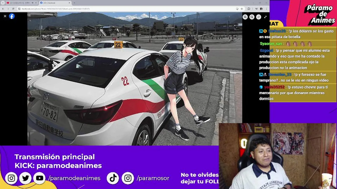Enter fullscreen for the photo viewer
The width and height of the screenshot is (337, 189).
(265, 17)
